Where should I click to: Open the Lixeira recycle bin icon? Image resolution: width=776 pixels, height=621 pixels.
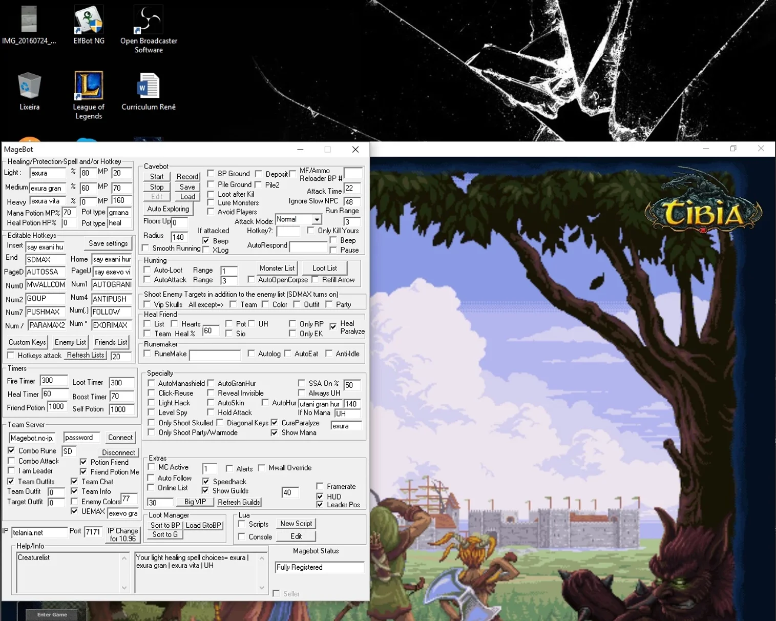point(29,91)
